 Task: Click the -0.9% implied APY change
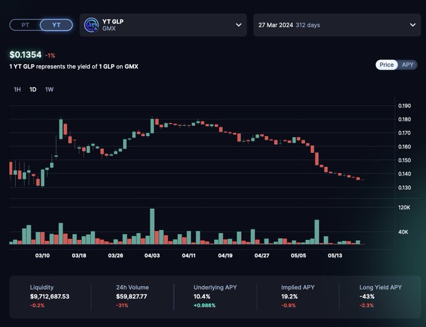click(289, 305)
